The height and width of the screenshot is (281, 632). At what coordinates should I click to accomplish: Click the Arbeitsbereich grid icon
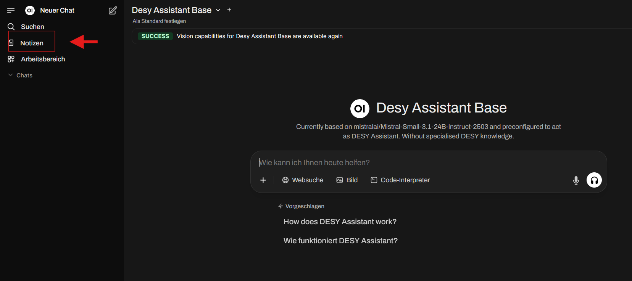(x=11, y=59)
